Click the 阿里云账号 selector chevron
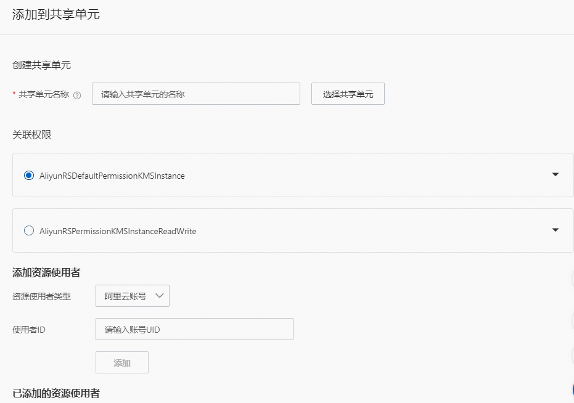574x403 pixels. tap(160, 296)
